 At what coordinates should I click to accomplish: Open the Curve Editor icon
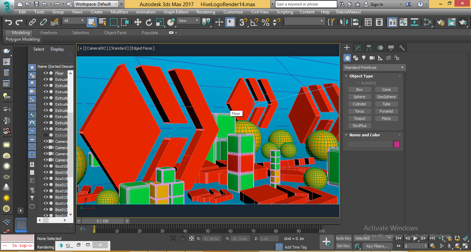click(403, 22)
